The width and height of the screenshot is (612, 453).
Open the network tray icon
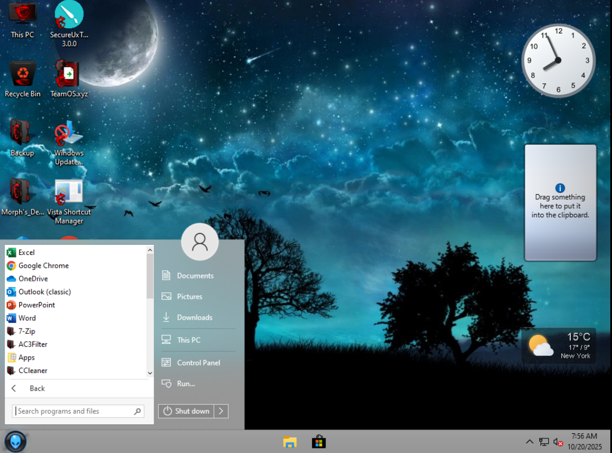544,442
